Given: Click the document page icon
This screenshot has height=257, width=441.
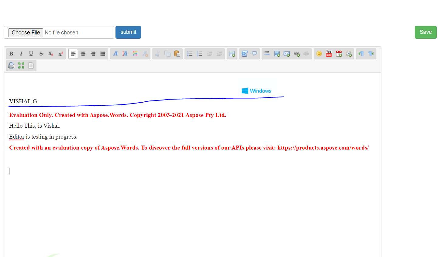Looking at the screenshot, I should point(31,65).
